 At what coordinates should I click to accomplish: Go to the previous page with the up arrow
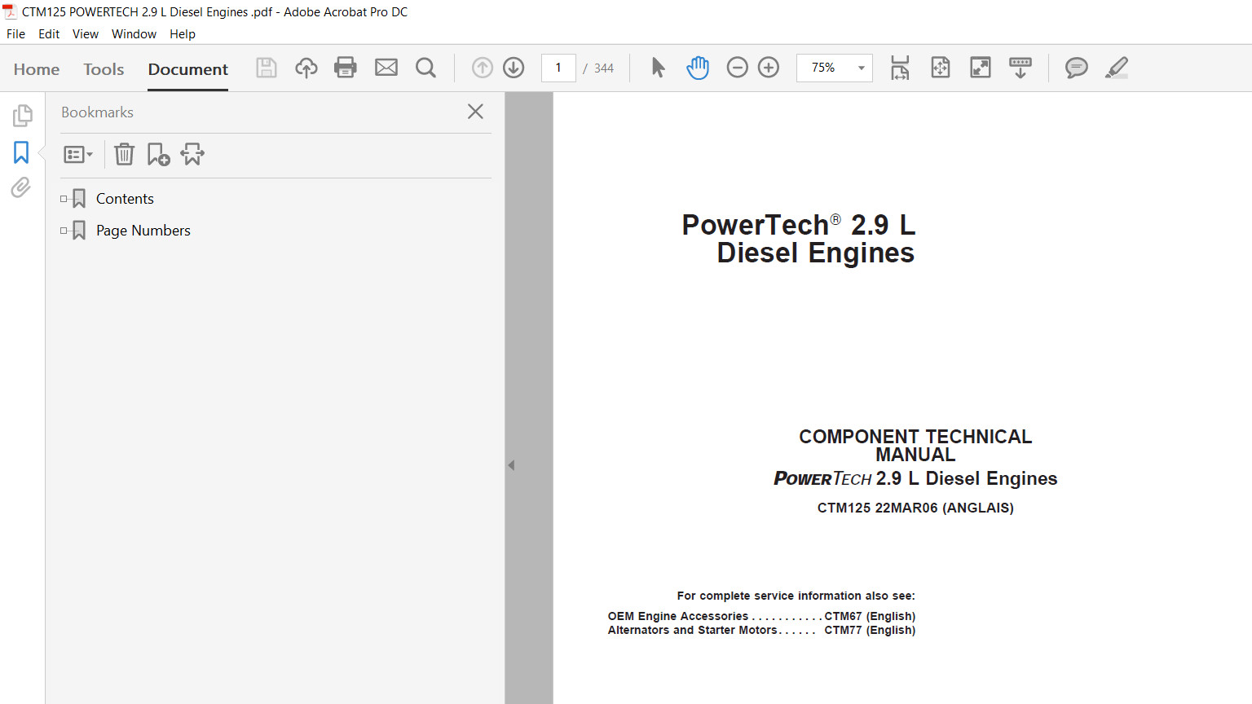point(483,68)
